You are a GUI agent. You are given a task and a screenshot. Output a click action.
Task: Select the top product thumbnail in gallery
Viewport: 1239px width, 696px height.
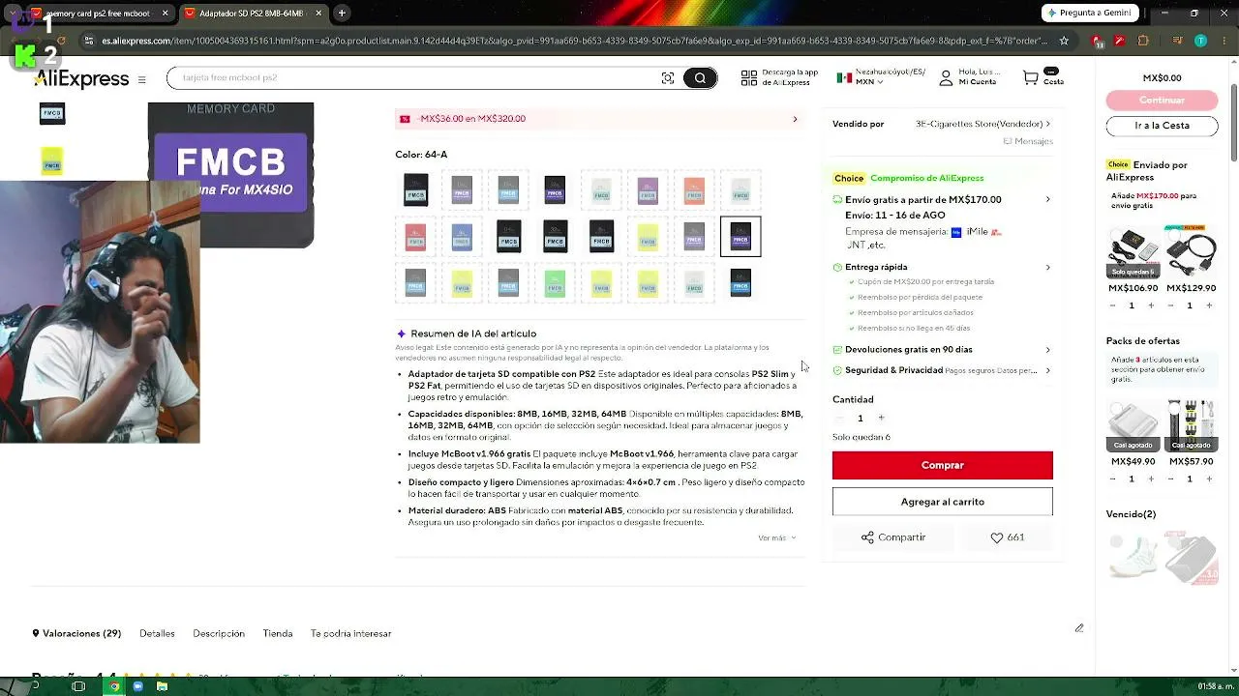click(x=52, y=114)
